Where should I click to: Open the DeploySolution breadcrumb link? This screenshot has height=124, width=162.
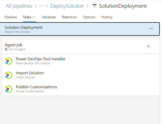coord(67,6)
